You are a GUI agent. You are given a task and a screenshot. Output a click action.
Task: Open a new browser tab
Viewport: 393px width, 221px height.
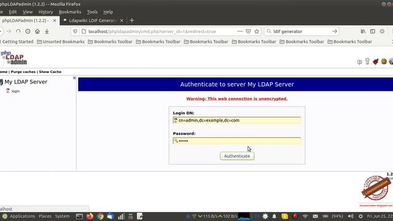132,20
